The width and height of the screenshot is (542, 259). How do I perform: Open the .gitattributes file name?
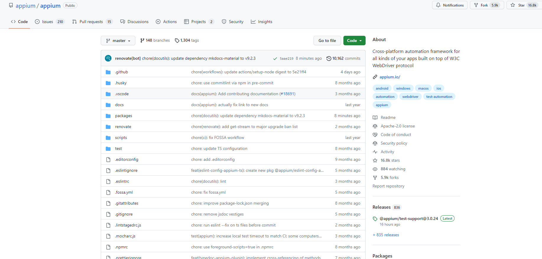coord(126,203)
